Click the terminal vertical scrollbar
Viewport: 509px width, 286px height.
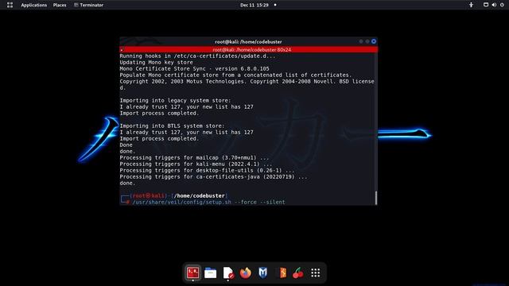coord(376,198)
